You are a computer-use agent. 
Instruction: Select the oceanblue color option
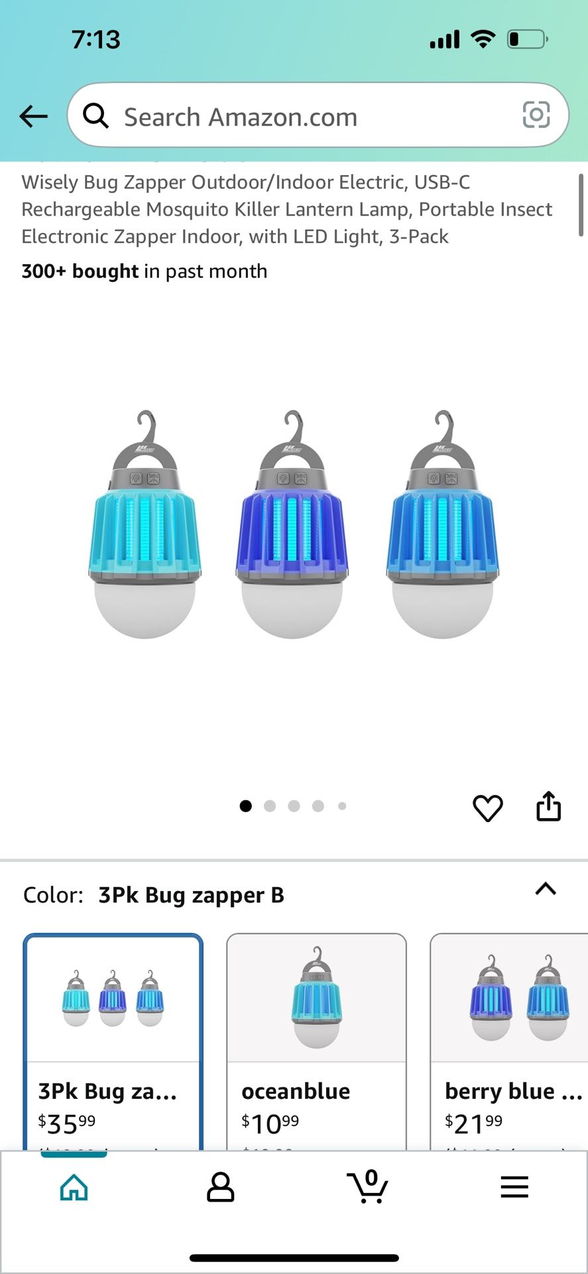coord(316,1042)
